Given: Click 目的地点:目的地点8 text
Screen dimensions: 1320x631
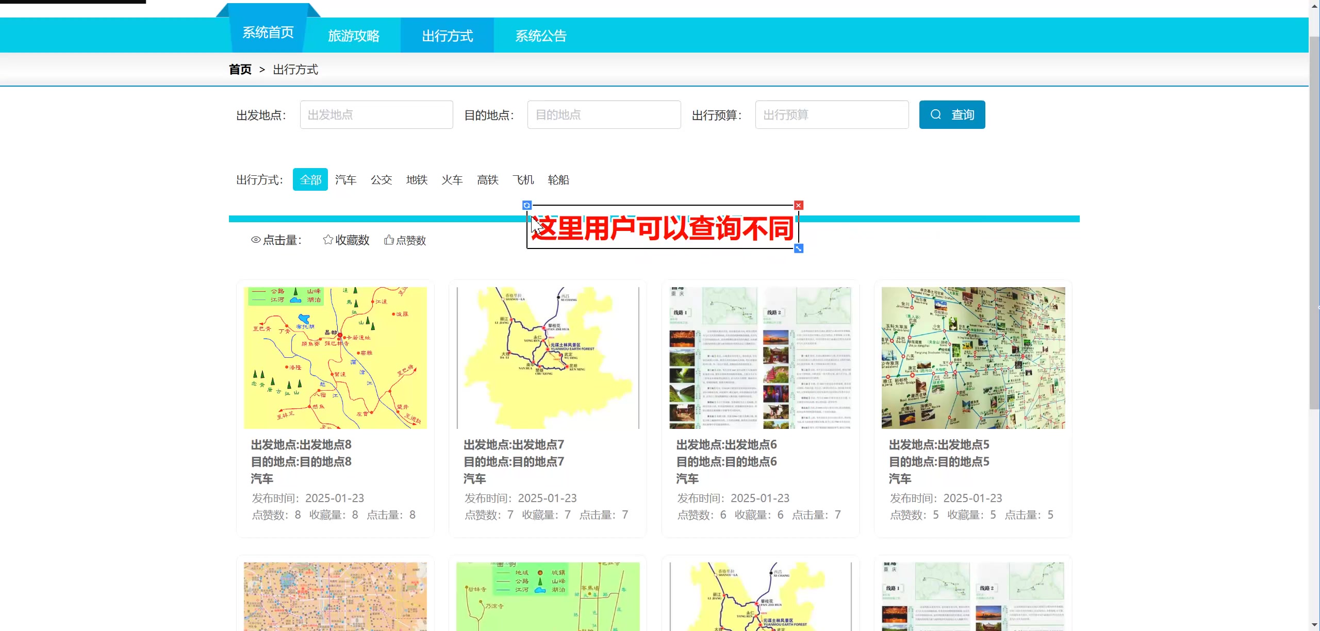Looking at the screenshot, I should [x=301, y=461].
